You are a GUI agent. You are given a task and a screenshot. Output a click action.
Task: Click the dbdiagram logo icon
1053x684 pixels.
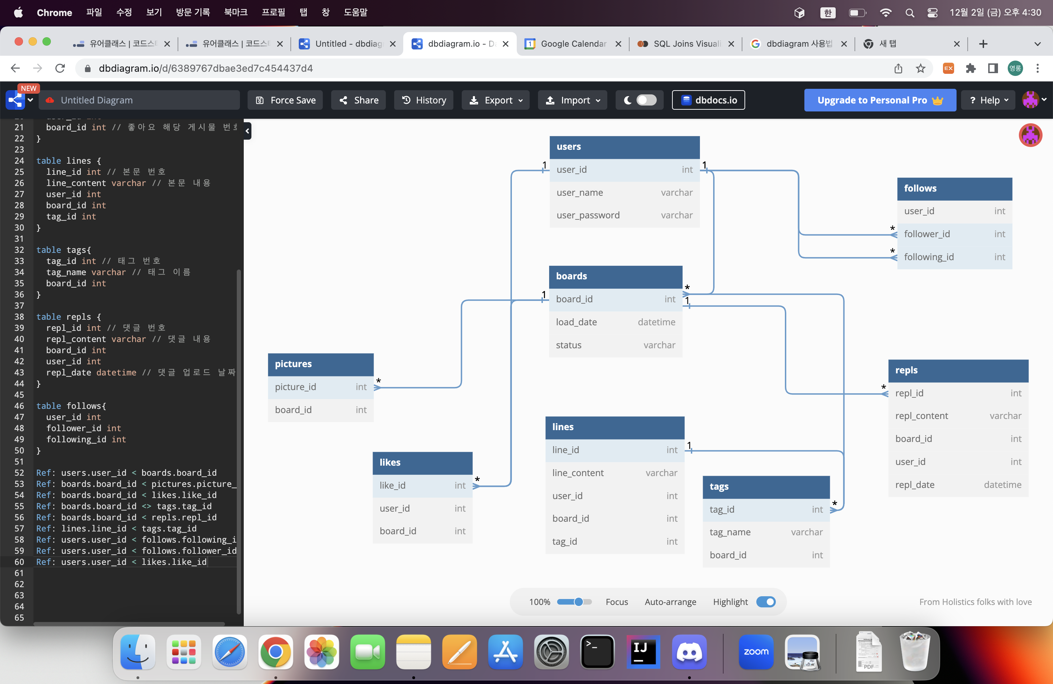point(15,100)
